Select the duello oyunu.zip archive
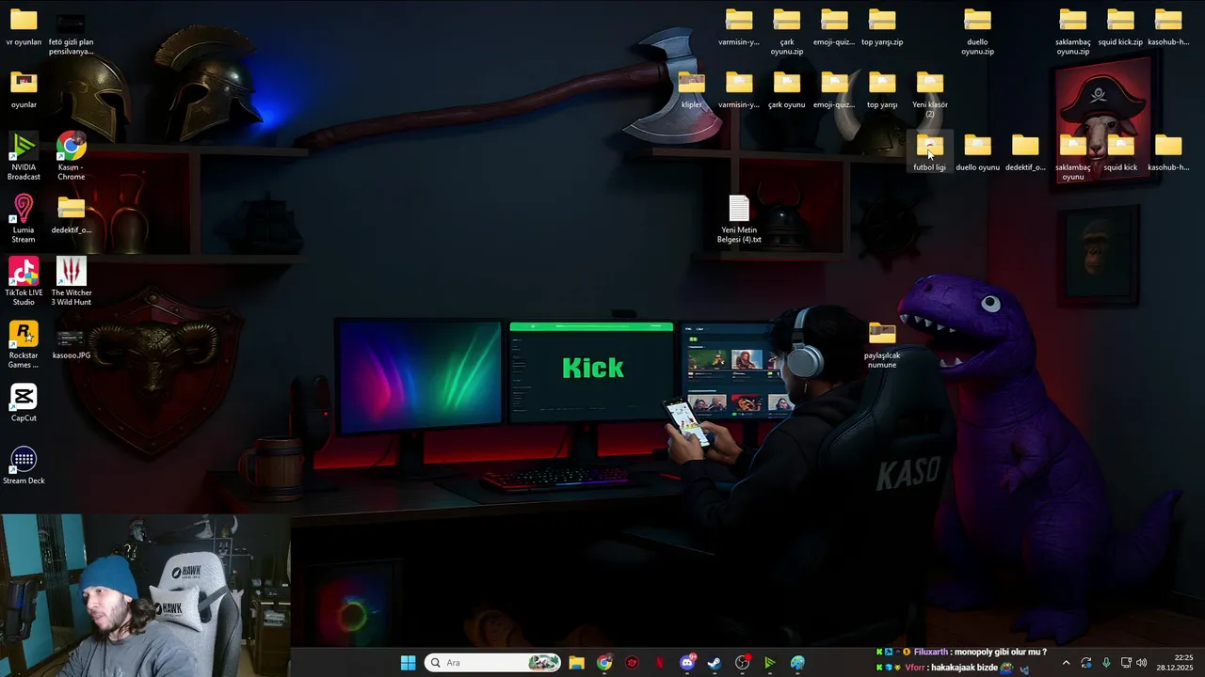The height and width of the screenshot is (677, 1205). [x=977, y=31]
